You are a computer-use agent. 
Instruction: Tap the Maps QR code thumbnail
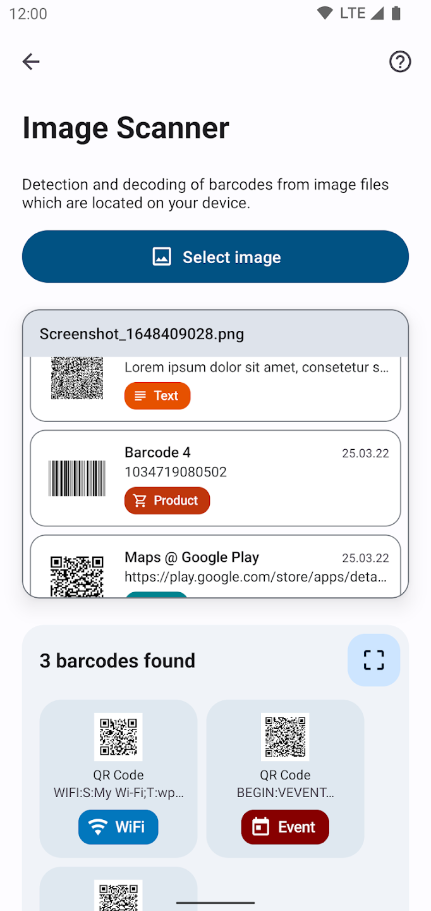click(x=77, y=574)
